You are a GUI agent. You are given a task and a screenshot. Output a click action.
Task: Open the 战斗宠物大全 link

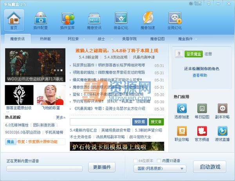pyautogui.click(x=140, y=137)
